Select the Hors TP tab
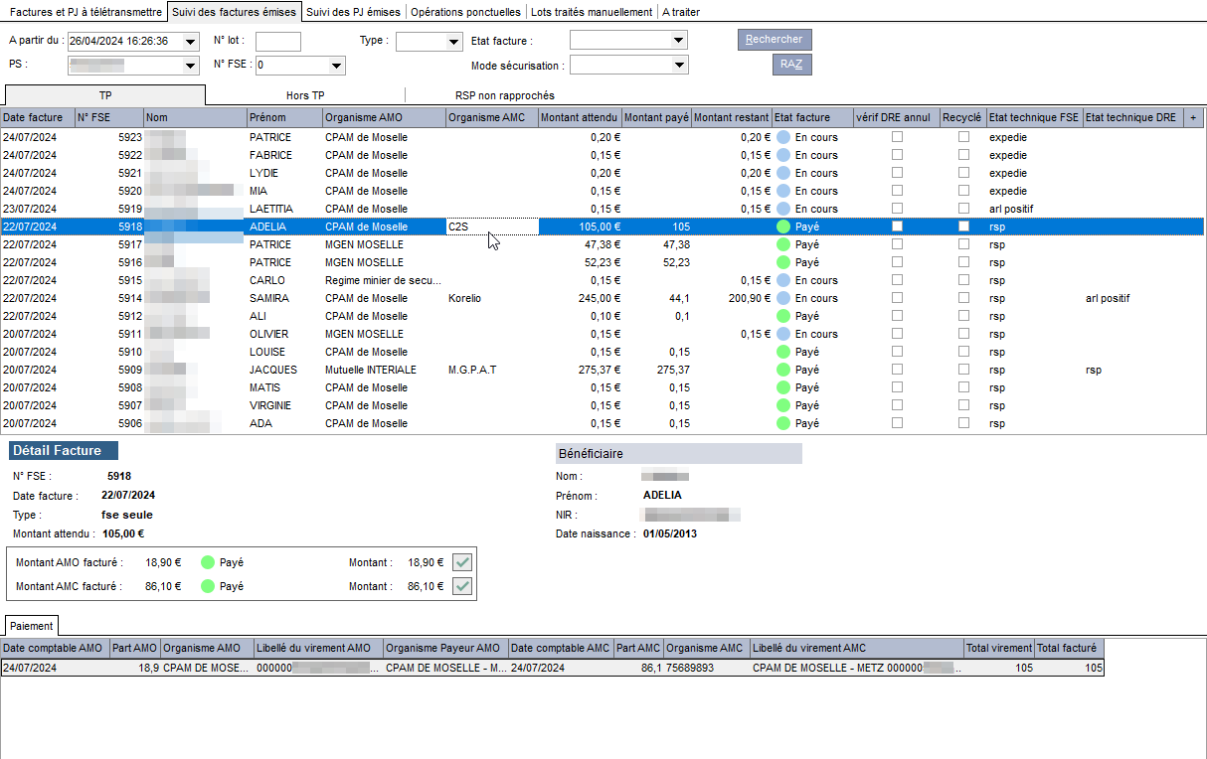 (305, 95)
